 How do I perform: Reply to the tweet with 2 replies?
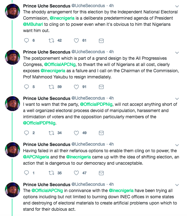26,133
